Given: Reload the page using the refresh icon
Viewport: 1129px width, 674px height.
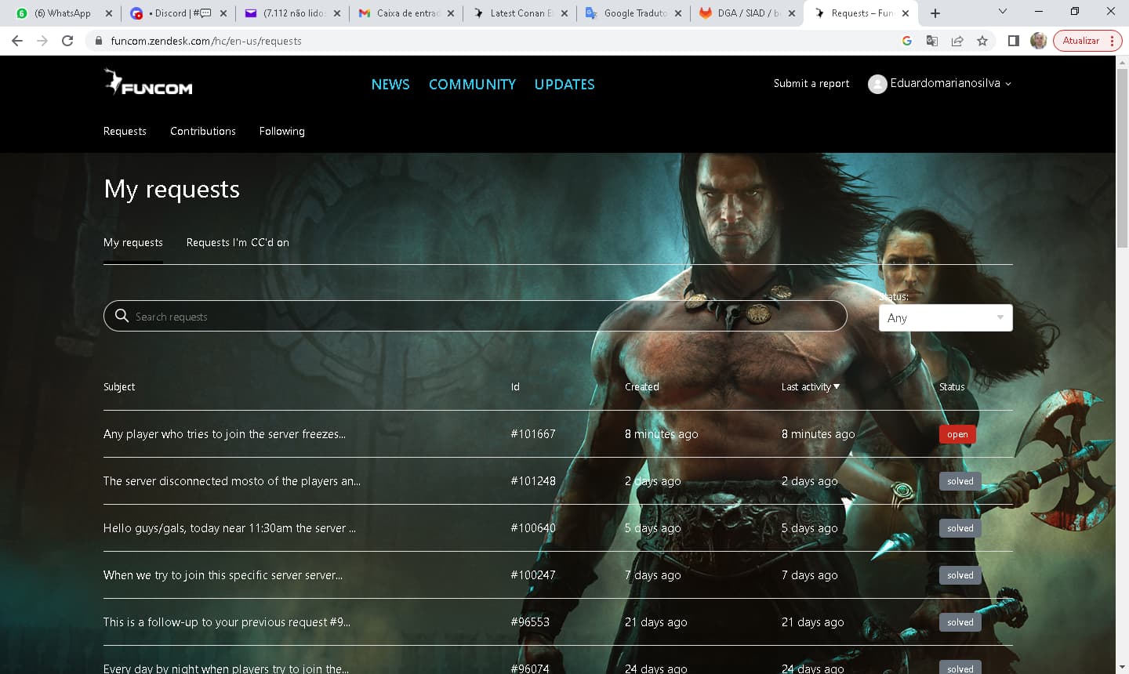Looking at the screenshot, I should 67,40.
